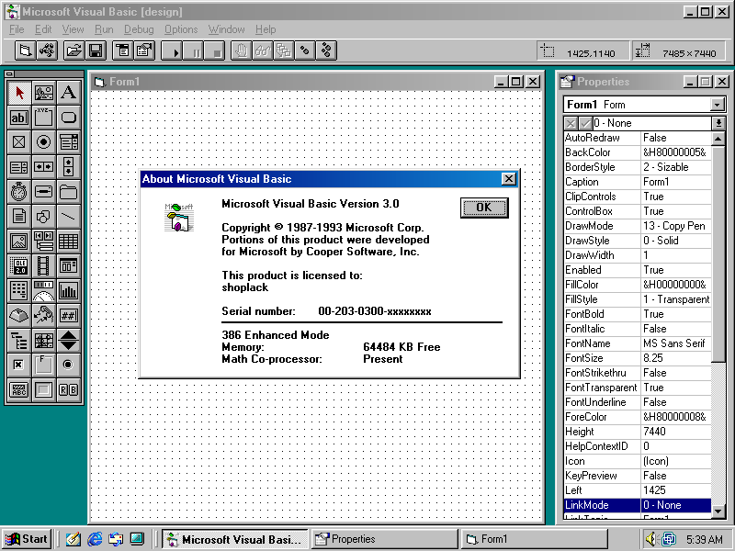Start the program with the Run arrow

pyautogui.click(x=172, y=51)
